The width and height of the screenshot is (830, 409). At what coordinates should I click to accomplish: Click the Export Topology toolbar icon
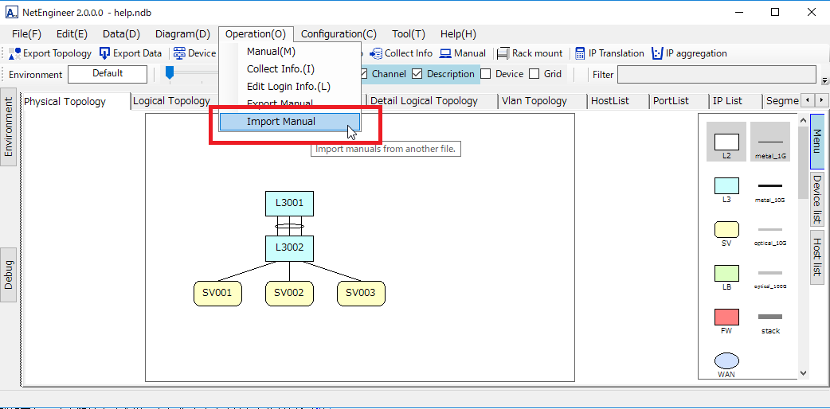15,53
